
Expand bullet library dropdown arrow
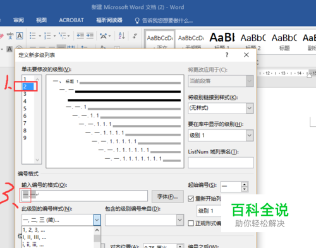(40, 36)
